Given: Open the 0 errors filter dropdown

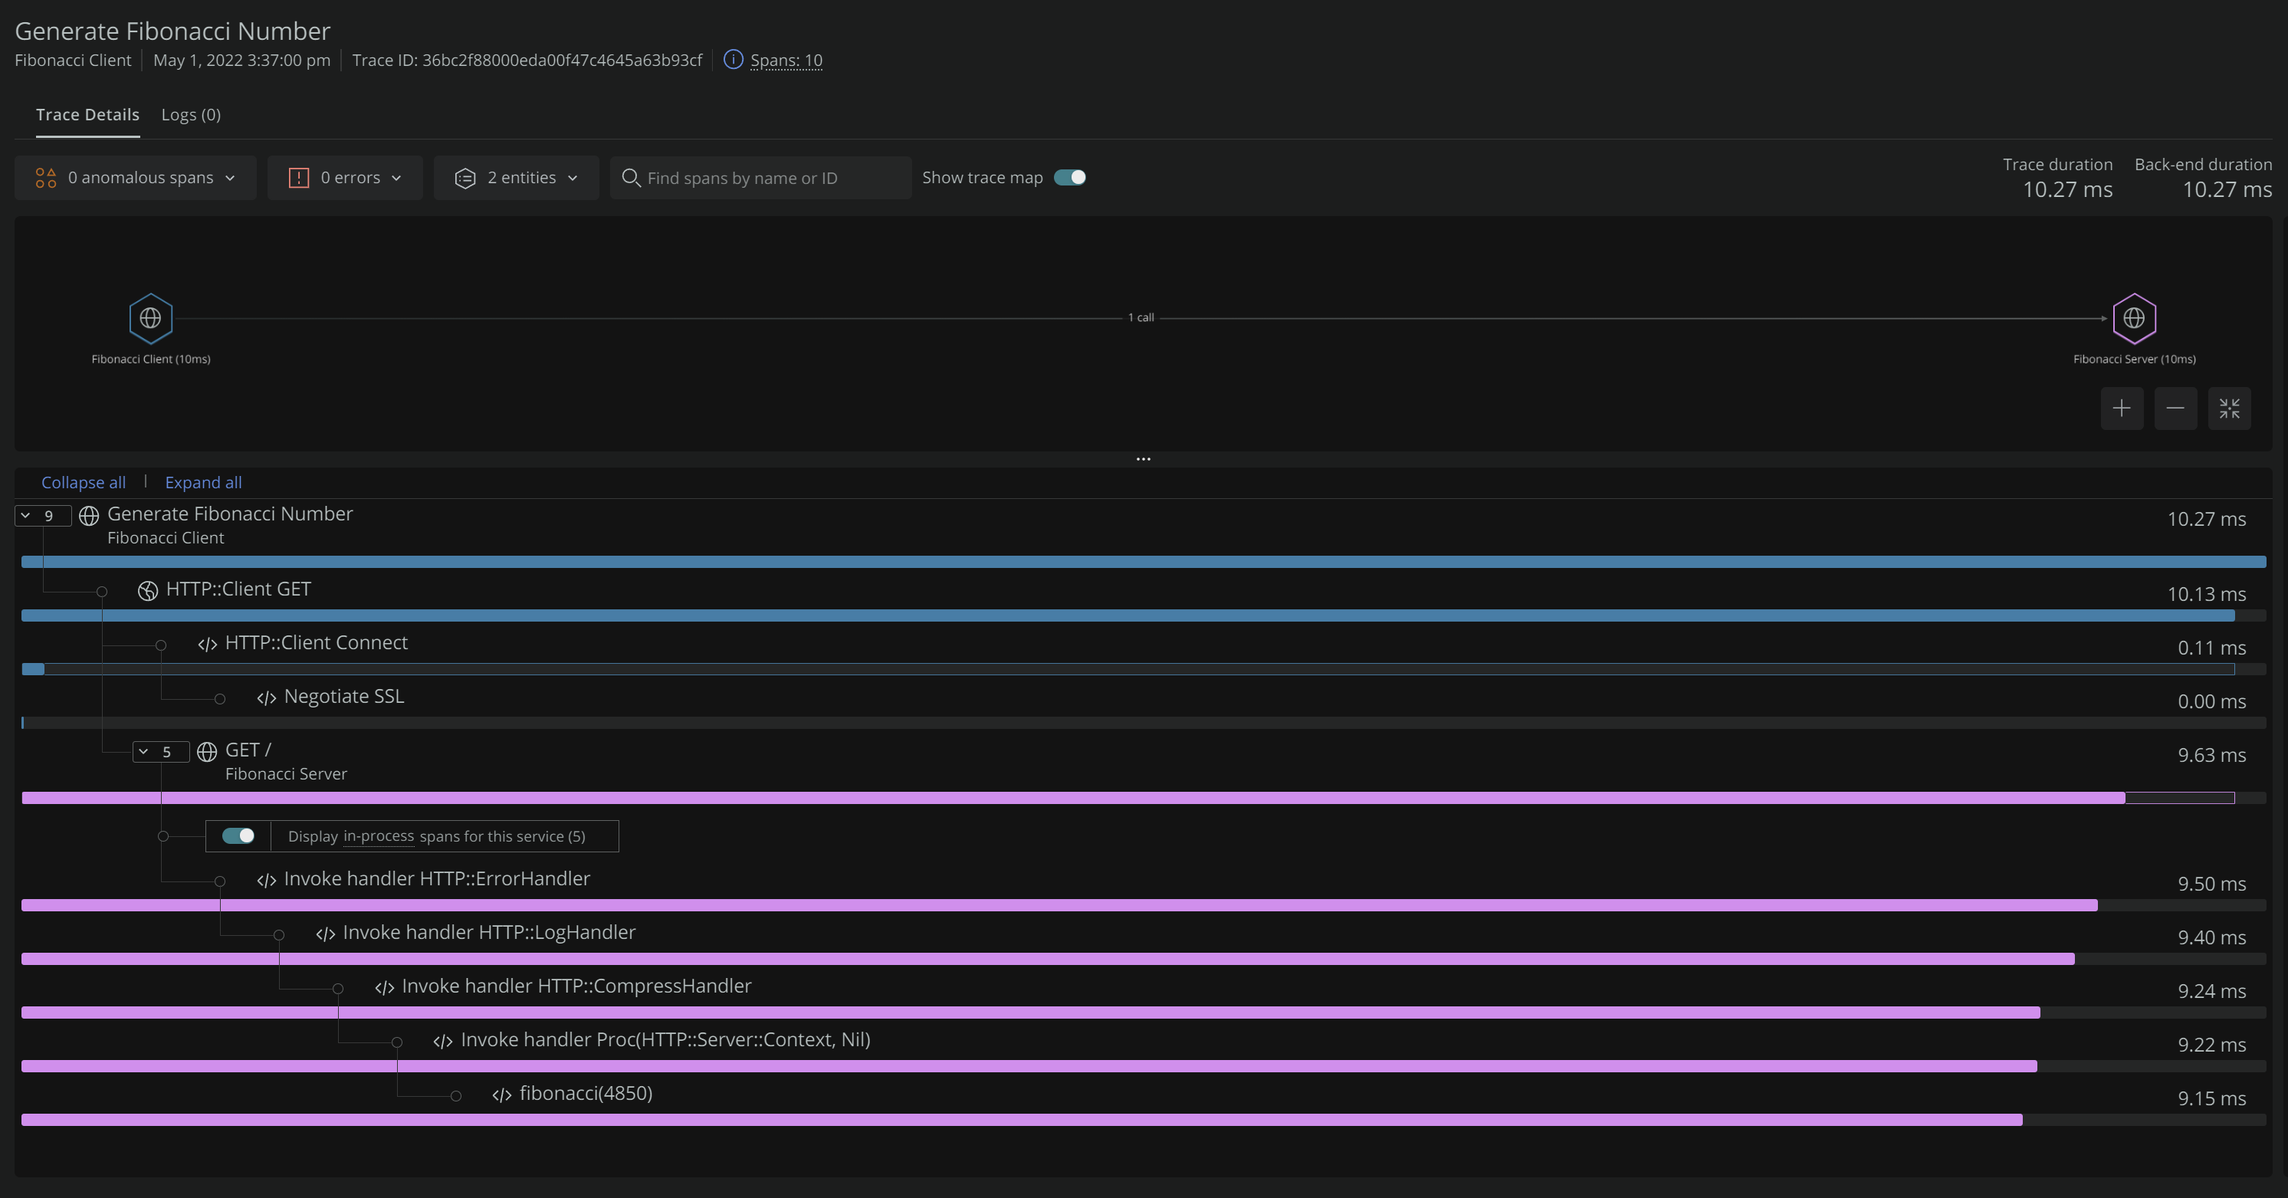Looking at the screenshot, I should pyautogui.click(x=345, y=178).
